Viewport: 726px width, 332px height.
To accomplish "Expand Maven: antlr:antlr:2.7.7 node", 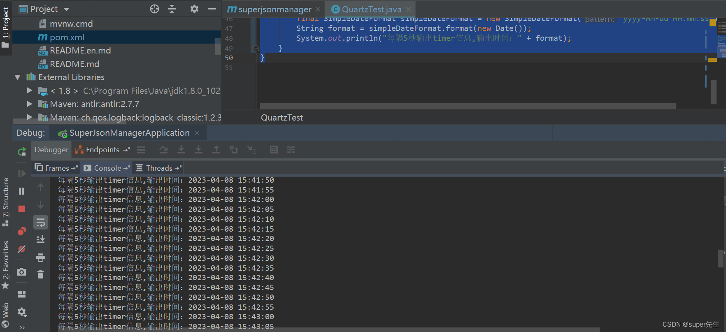I will pos(29,104).
